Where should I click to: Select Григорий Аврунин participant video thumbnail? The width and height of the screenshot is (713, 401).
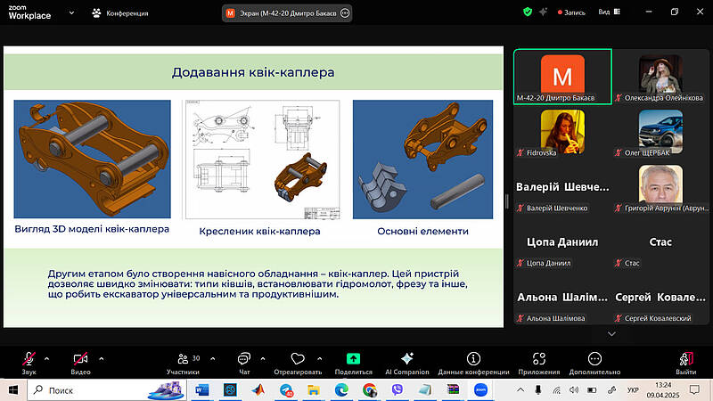tap(660, 184)
